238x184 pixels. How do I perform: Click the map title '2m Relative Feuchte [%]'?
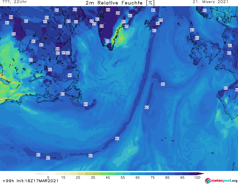[x=120, y=3]
